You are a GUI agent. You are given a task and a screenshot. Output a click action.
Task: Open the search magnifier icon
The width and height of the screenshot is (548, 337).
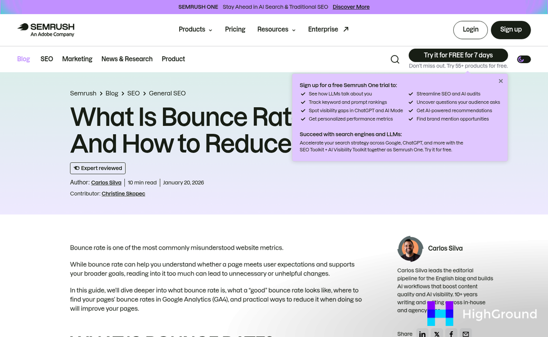(395, 60)
